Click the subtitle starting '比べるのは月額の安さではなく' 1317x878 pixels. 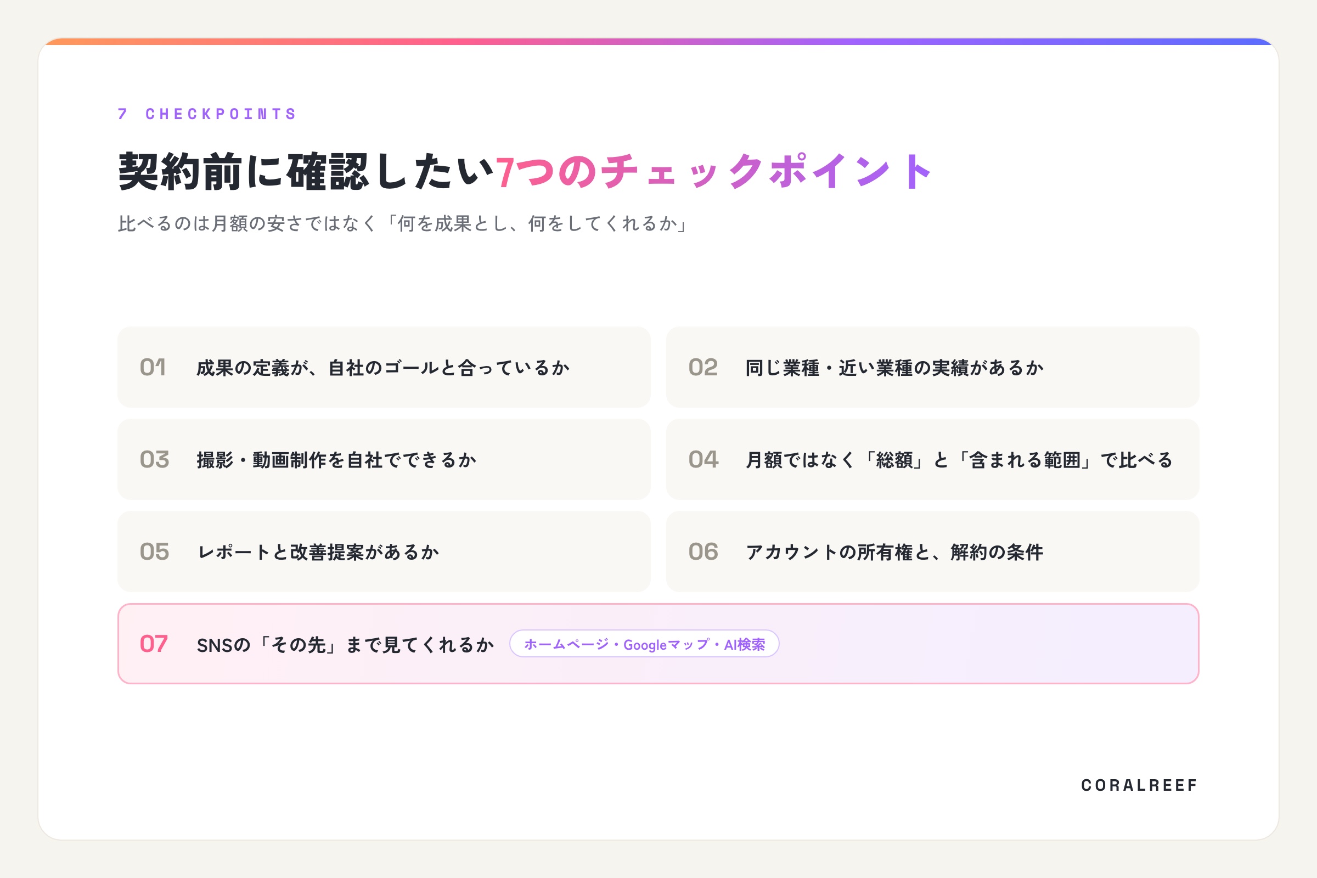pyautogui.click(x=403, y=223)
